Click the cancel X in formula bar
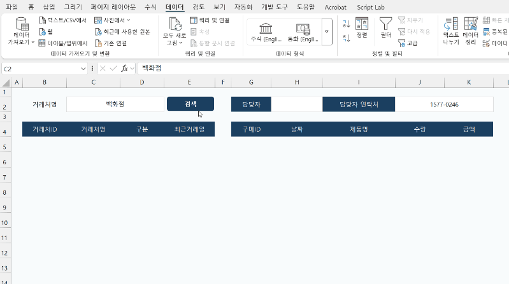 (103, 68)
